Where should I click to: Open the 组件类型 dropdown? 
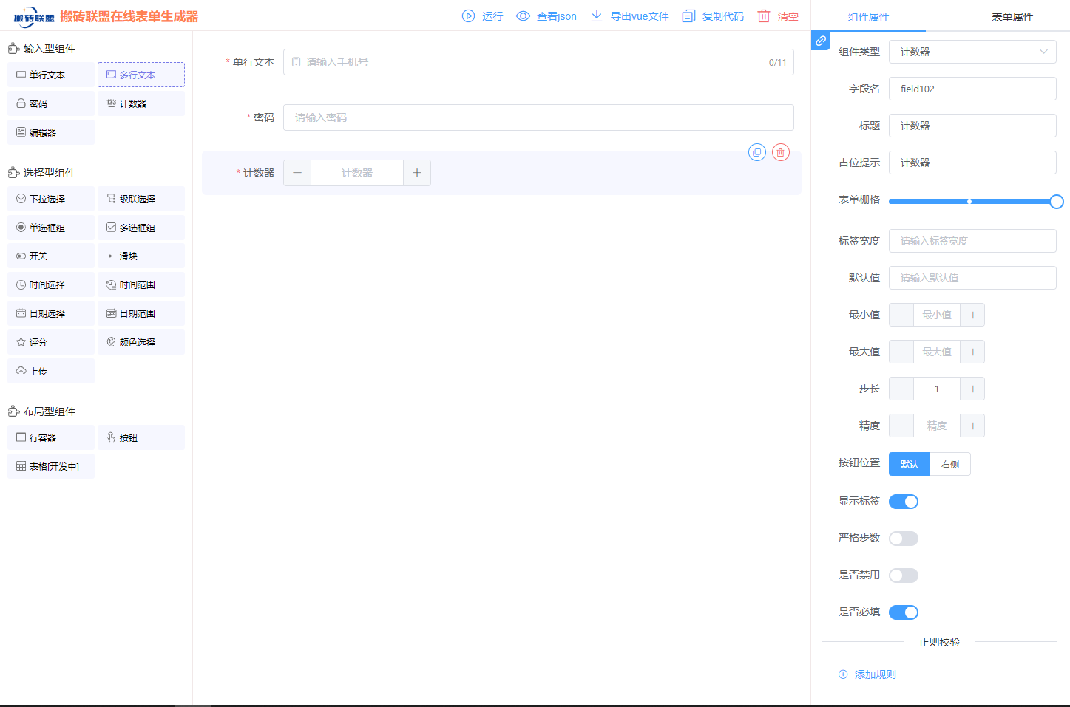(x=972, y=52)
